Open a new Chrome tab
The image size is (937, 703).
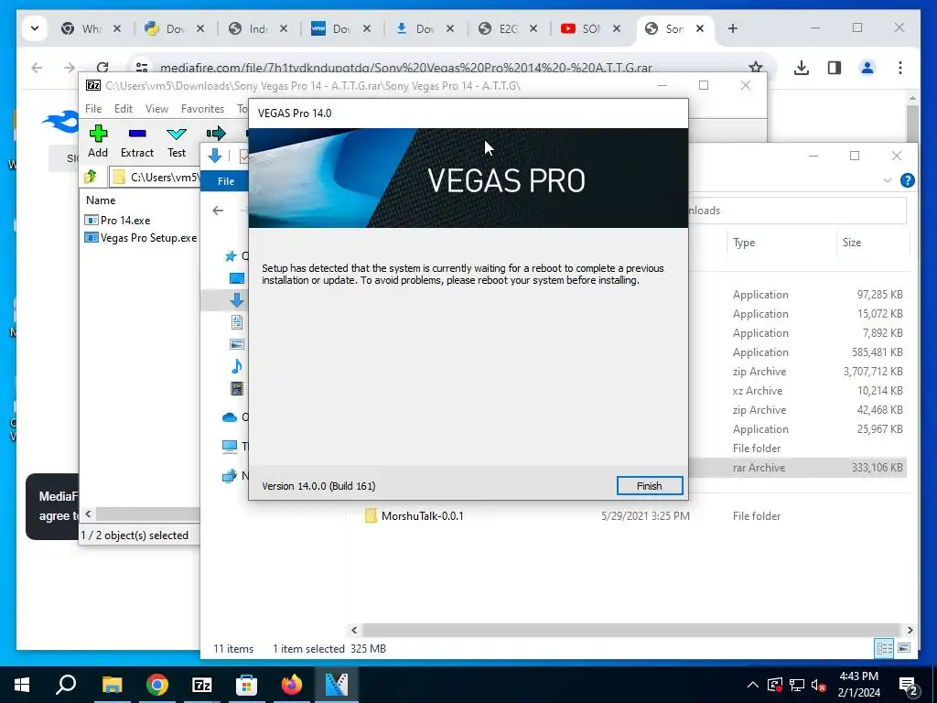click(x=733, y=28)
